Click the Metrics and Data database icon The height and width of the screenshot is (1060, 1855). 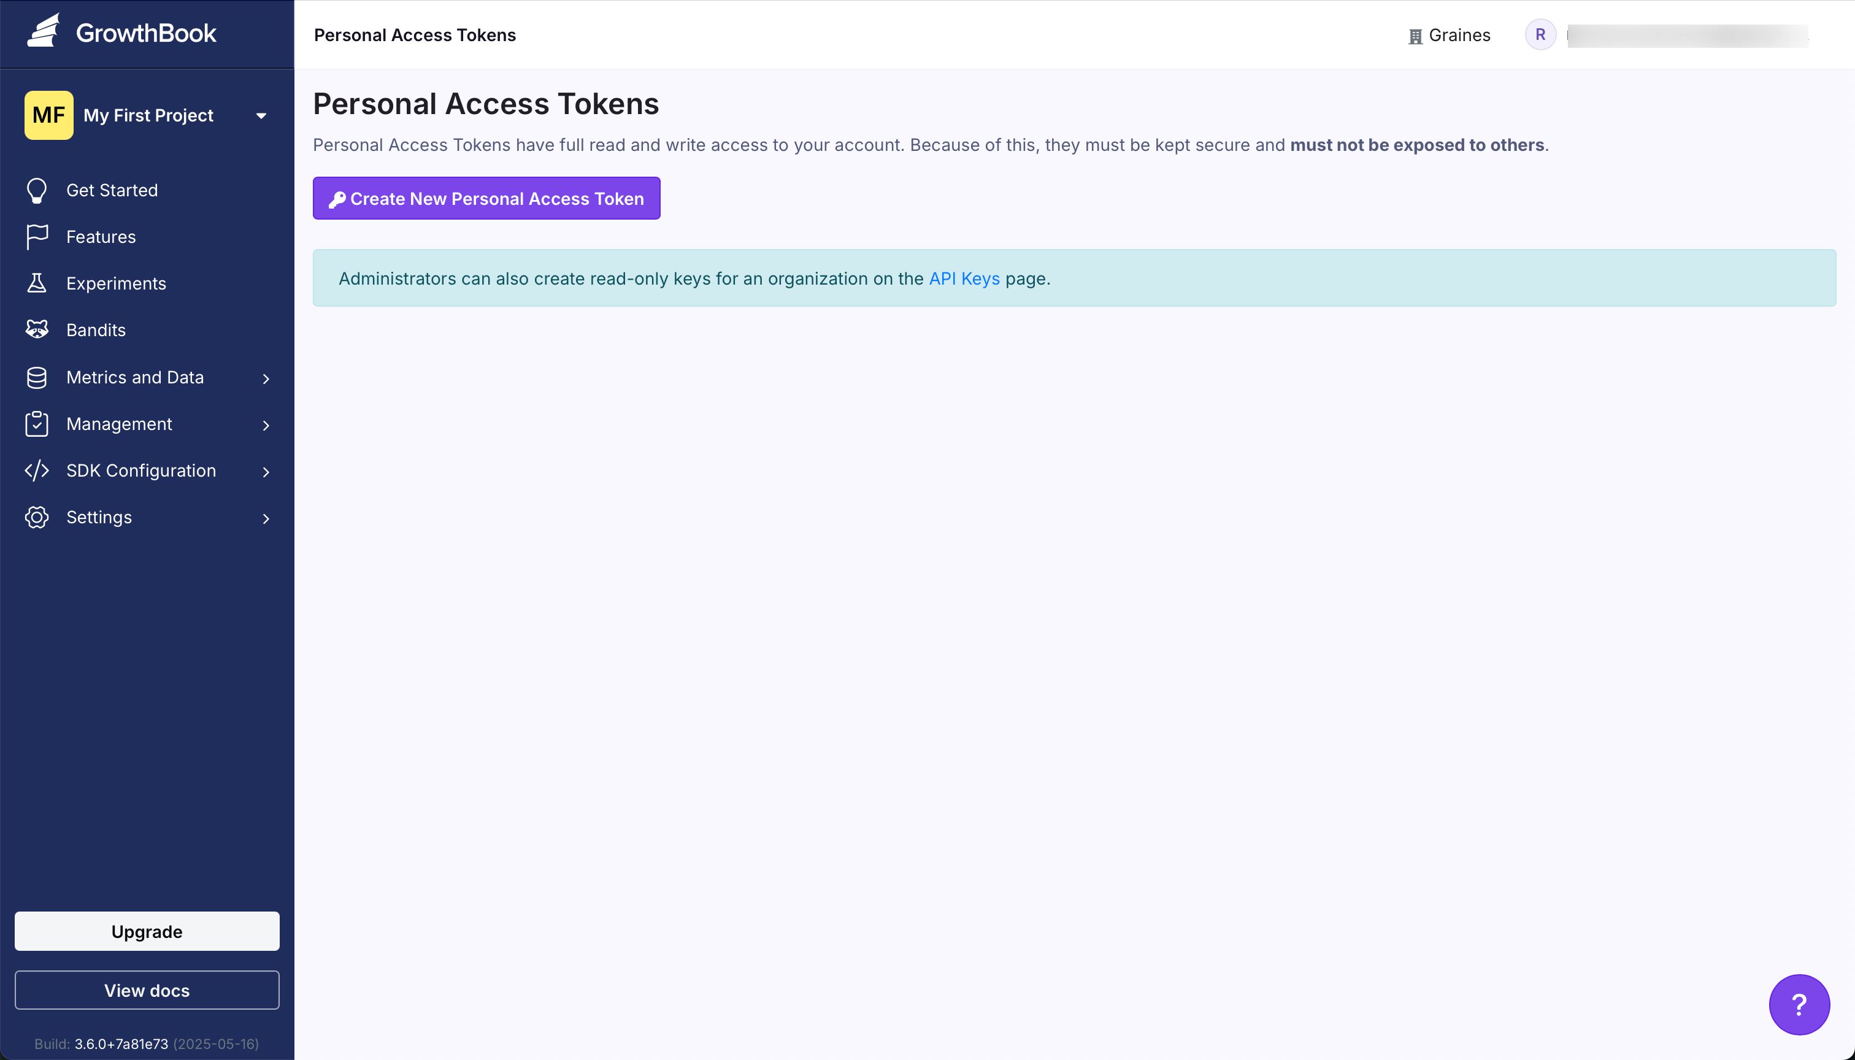36,377
